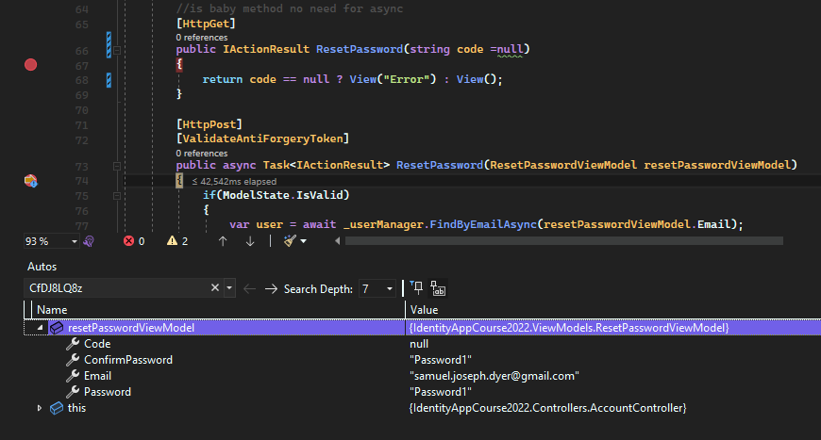The height and width of the screenshot is (440, 821).
Task: Select the Code property row
Action: coord(423,344)
